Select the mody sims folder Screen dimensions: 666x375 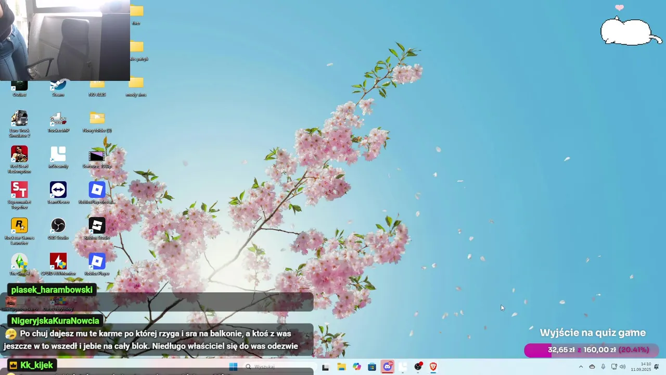[136, 86]
